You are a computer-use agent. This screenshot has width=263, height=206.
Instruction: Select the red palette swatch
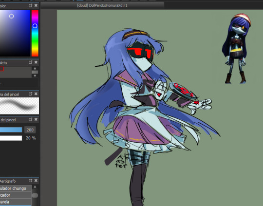tap(1, 69)
